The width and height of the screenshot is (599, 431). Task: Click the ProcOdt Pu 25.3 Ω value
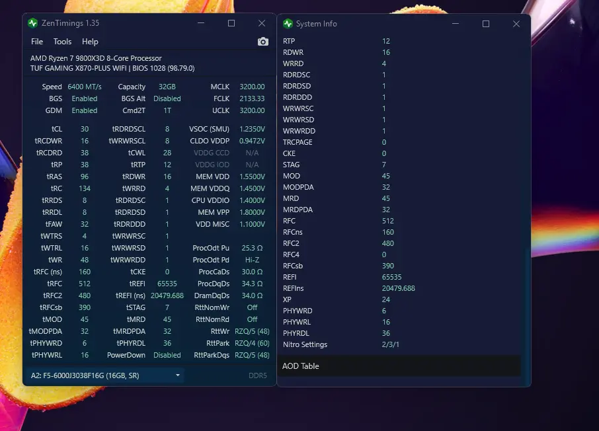252,248
